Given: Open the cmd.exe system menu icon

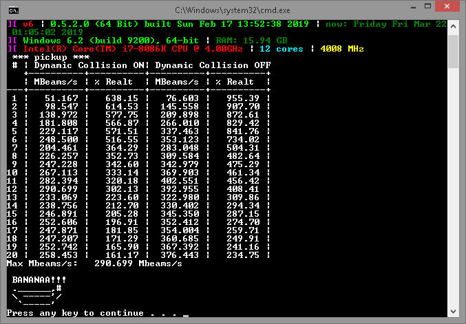Looking at the screenshot, I should click(14, 10).
